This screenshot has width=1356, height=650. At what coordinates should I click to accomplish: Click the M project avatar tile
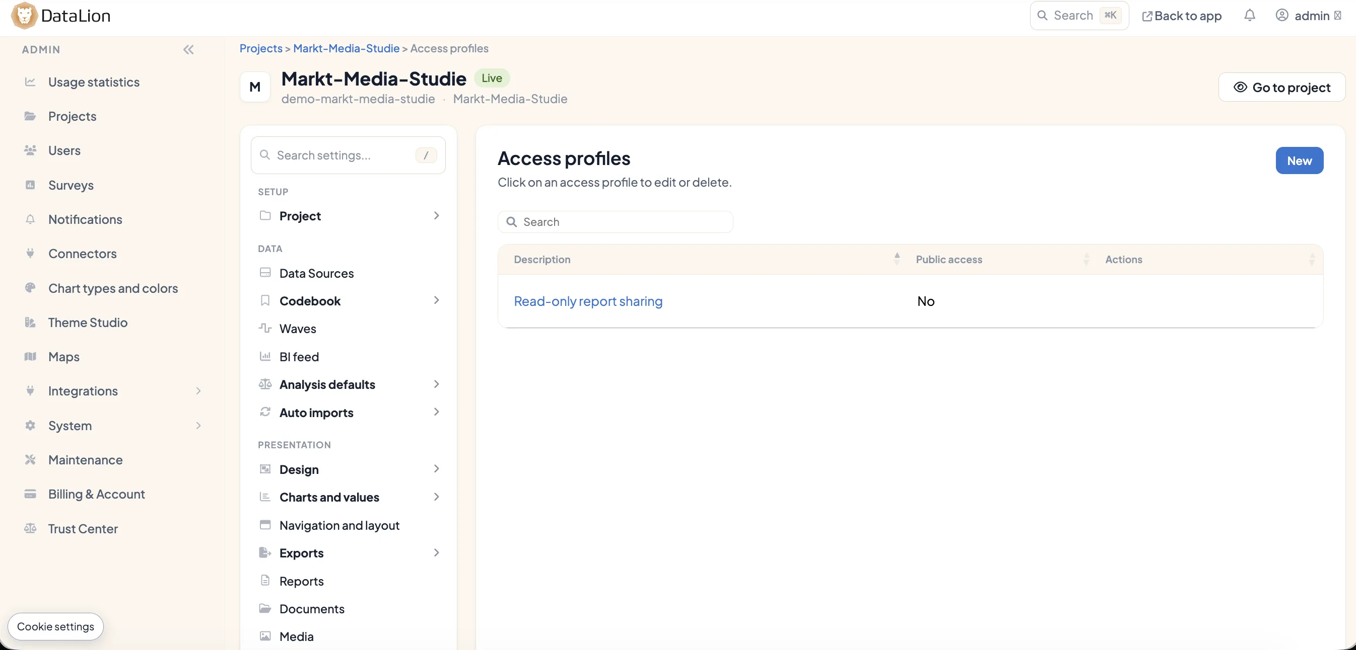(x=255, y=88)
